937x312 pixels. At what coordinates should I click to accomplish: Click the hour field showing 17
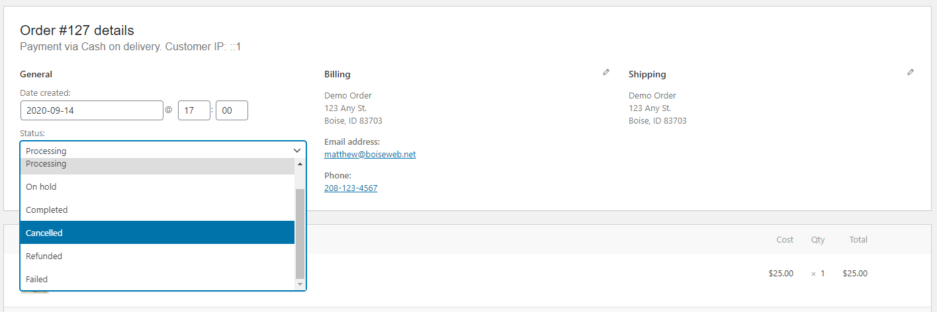point(194,110)
